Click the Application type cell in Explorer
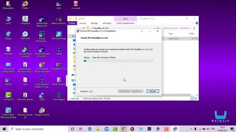Image resolution: width=236 pixels, height=132 pixels. [174, 38]
